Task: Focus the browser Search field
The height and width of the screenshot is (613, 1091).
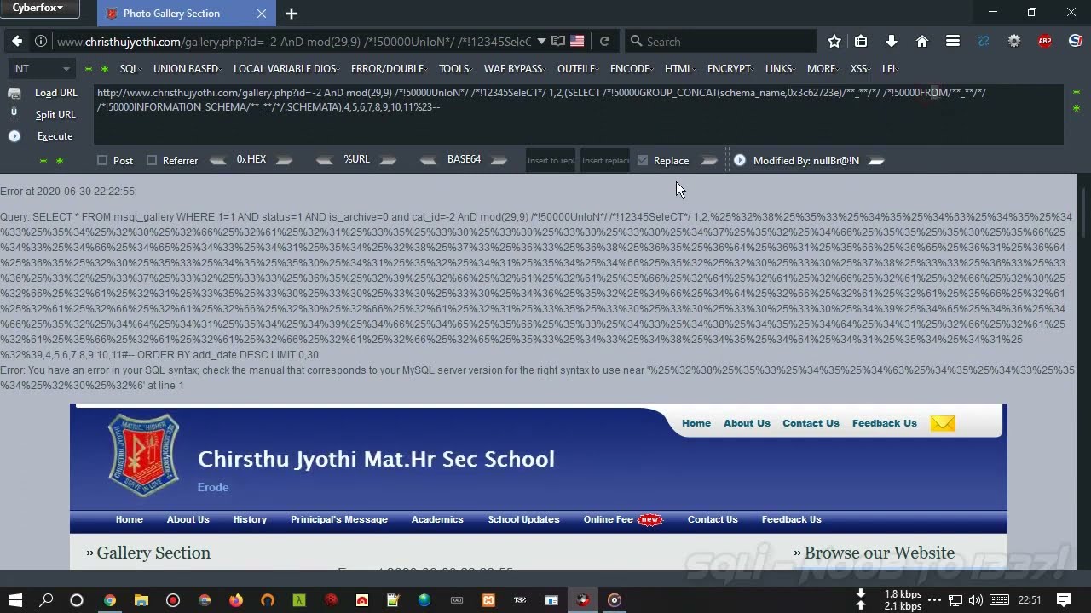Action: 721,41
